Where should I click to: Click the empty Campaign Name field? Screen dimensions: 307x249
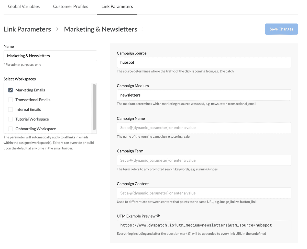(204, 128)
